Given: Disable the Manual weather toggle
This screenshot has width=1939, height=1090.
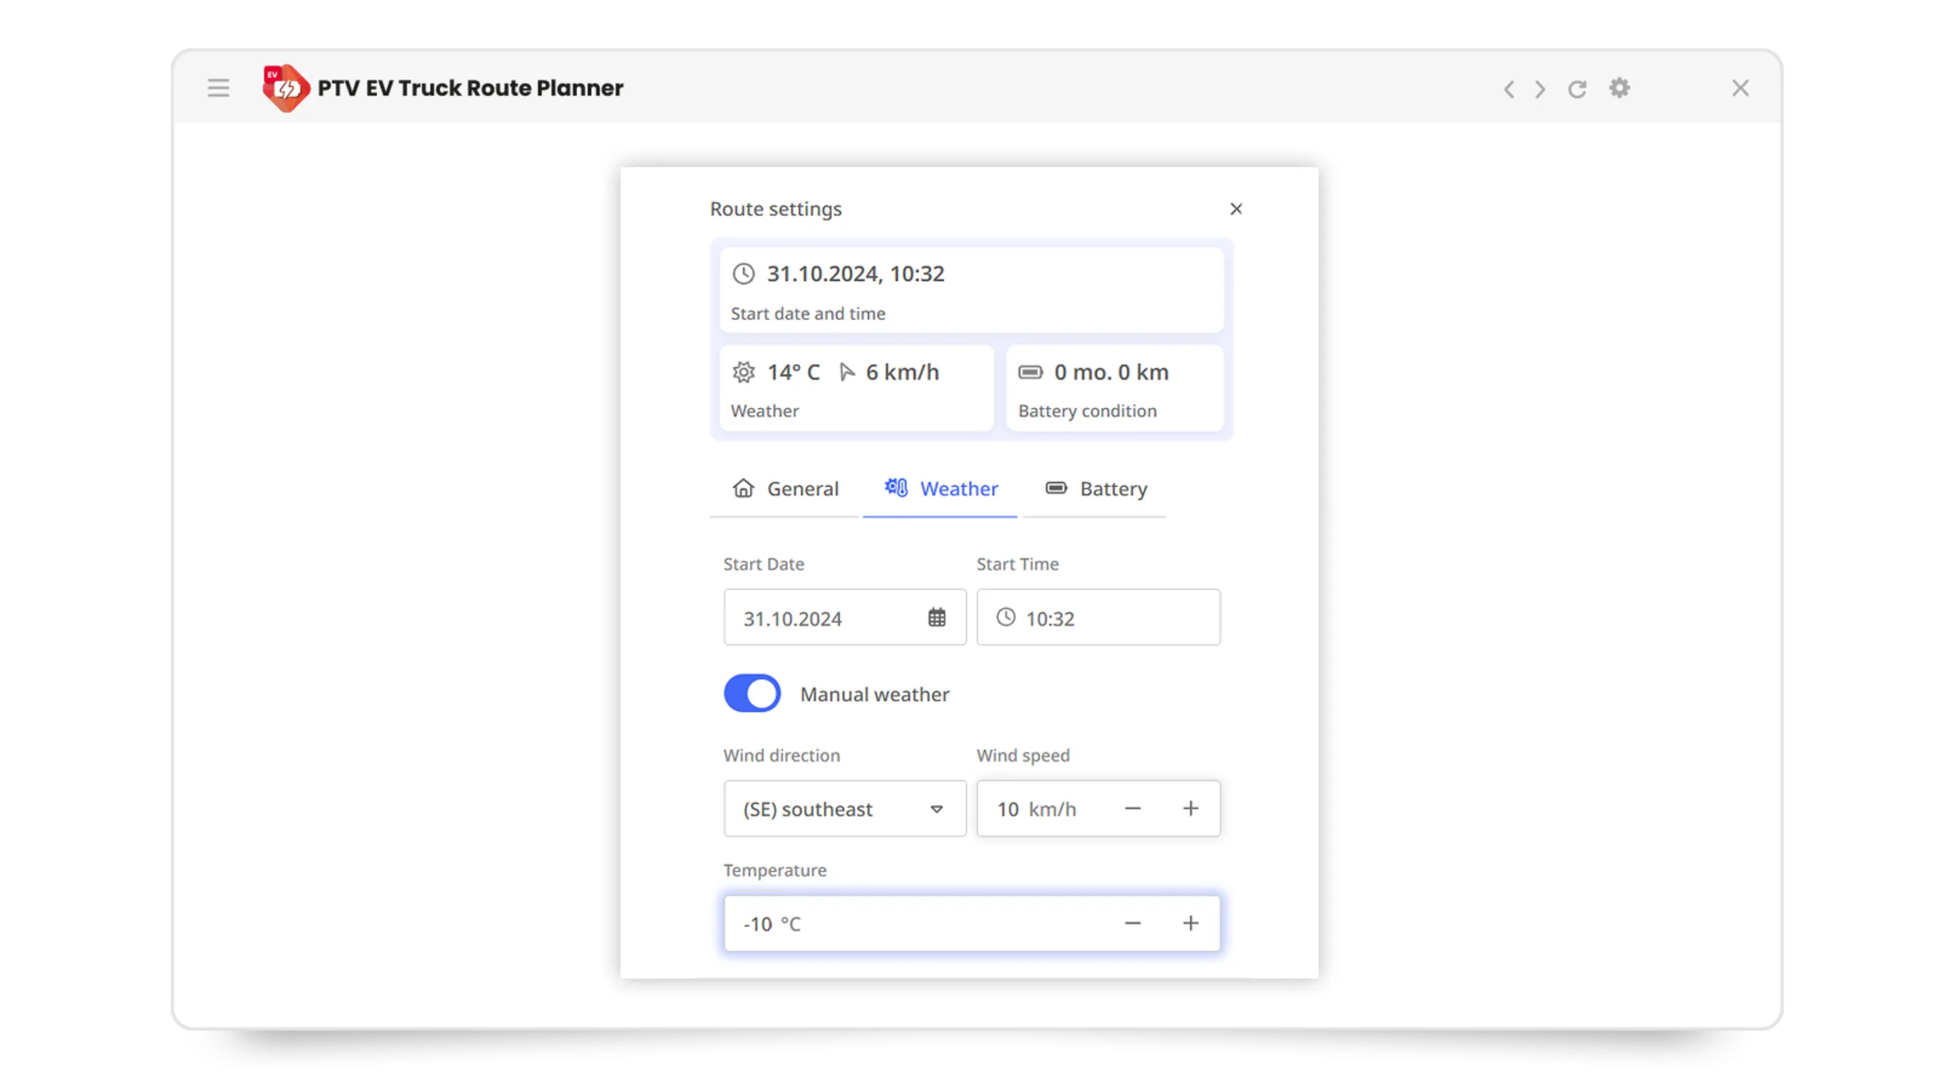Looking at the screenshot, I should [x=752, y=694].
